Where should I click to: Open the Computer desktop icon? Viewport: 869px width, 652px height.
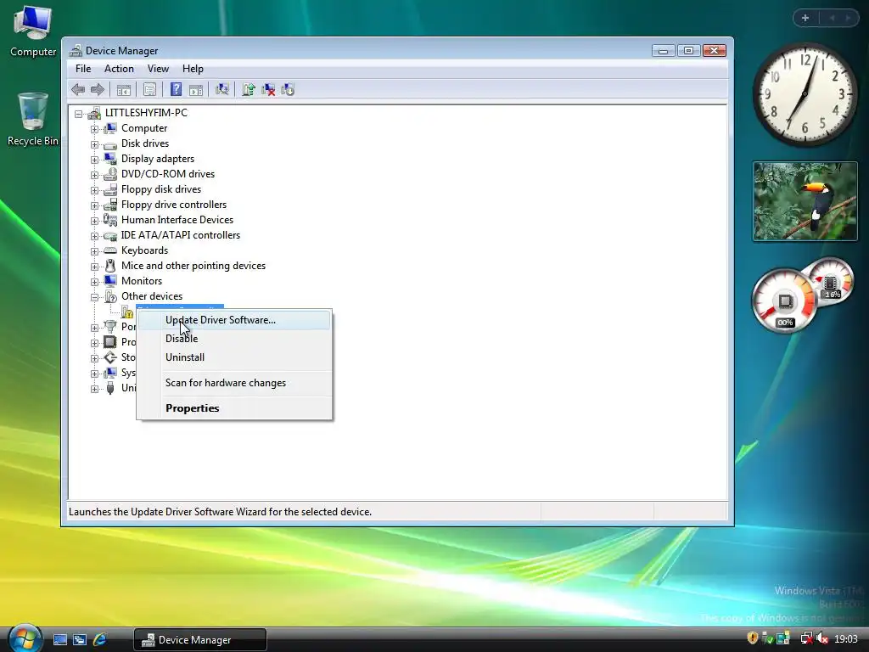point(33,31)
